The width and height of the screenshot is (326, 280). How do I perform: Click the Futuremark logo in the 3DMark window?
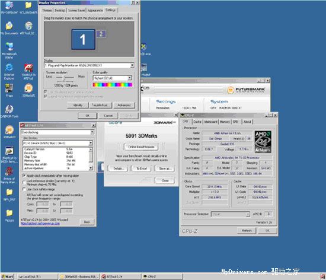(246, 90)
